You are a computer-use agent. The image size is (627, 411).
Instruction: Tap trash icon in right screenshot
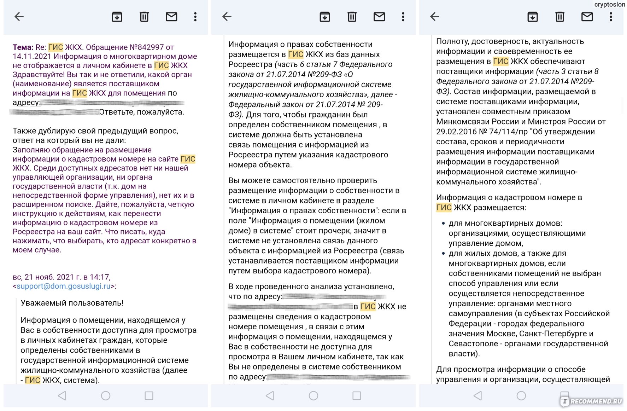point(560,17)
